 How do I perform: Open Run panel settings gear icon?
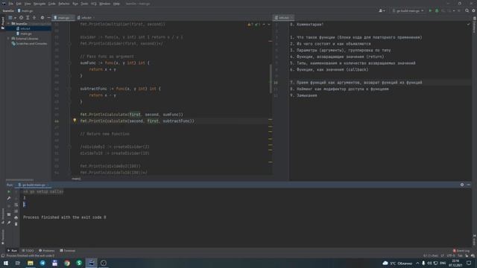pos(462,185)
